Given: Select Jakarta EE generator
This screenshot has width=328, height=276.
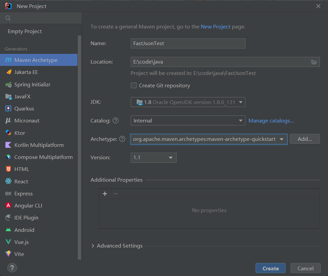Looking at the screenshot, I should [39, 72].
